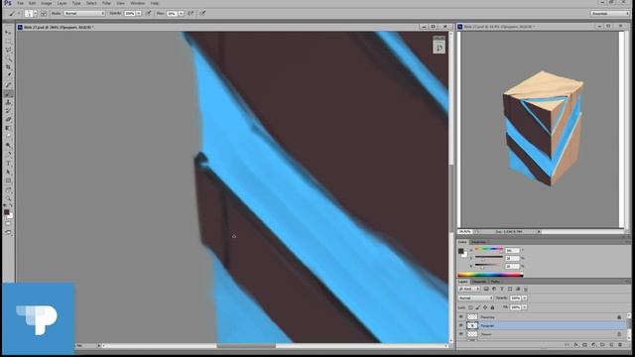The width and height of the screenshot is (635, 357).
Task: Select the Lasso tool
Action: click(x=8, y=50)
